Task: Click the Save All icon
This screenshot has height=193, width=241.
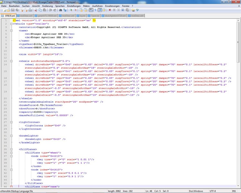Action: (17, 10)
